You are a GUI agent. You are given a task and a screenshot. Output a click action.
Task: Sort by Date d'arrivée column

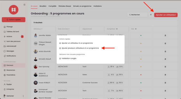[x=64, y=29]
